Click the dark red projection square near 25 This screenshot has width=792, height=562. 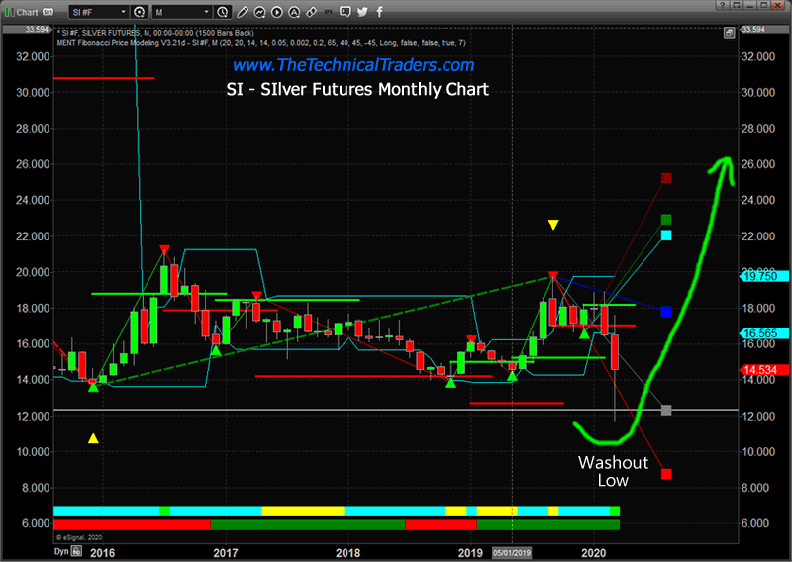666,178
